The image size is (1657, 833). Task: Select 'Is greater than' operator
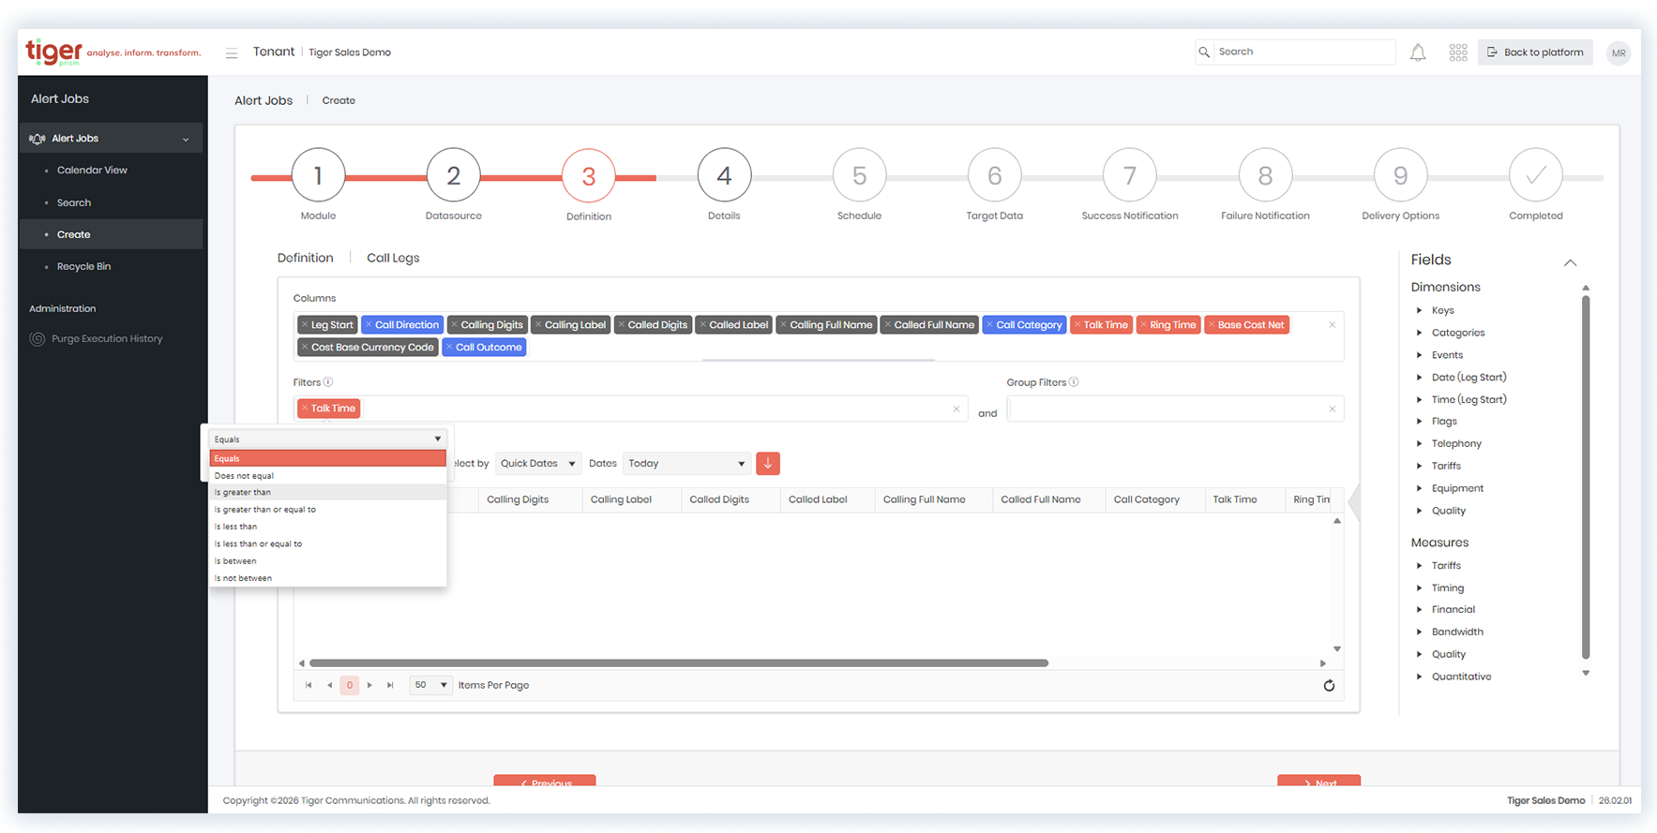[327, 493]
